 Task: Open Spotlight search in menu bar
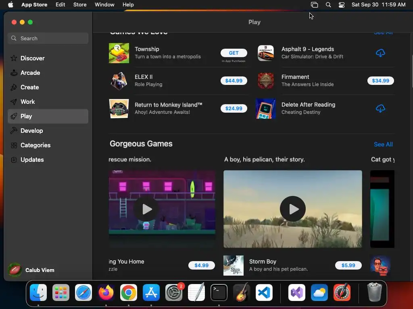(328, 5)
